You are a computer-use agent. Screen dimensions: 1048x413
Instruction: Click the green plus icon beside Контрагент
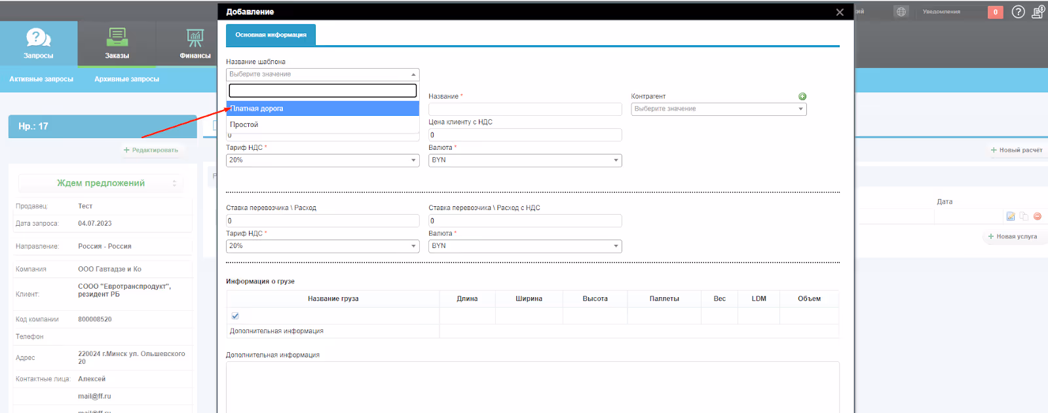tap(802, 96)
